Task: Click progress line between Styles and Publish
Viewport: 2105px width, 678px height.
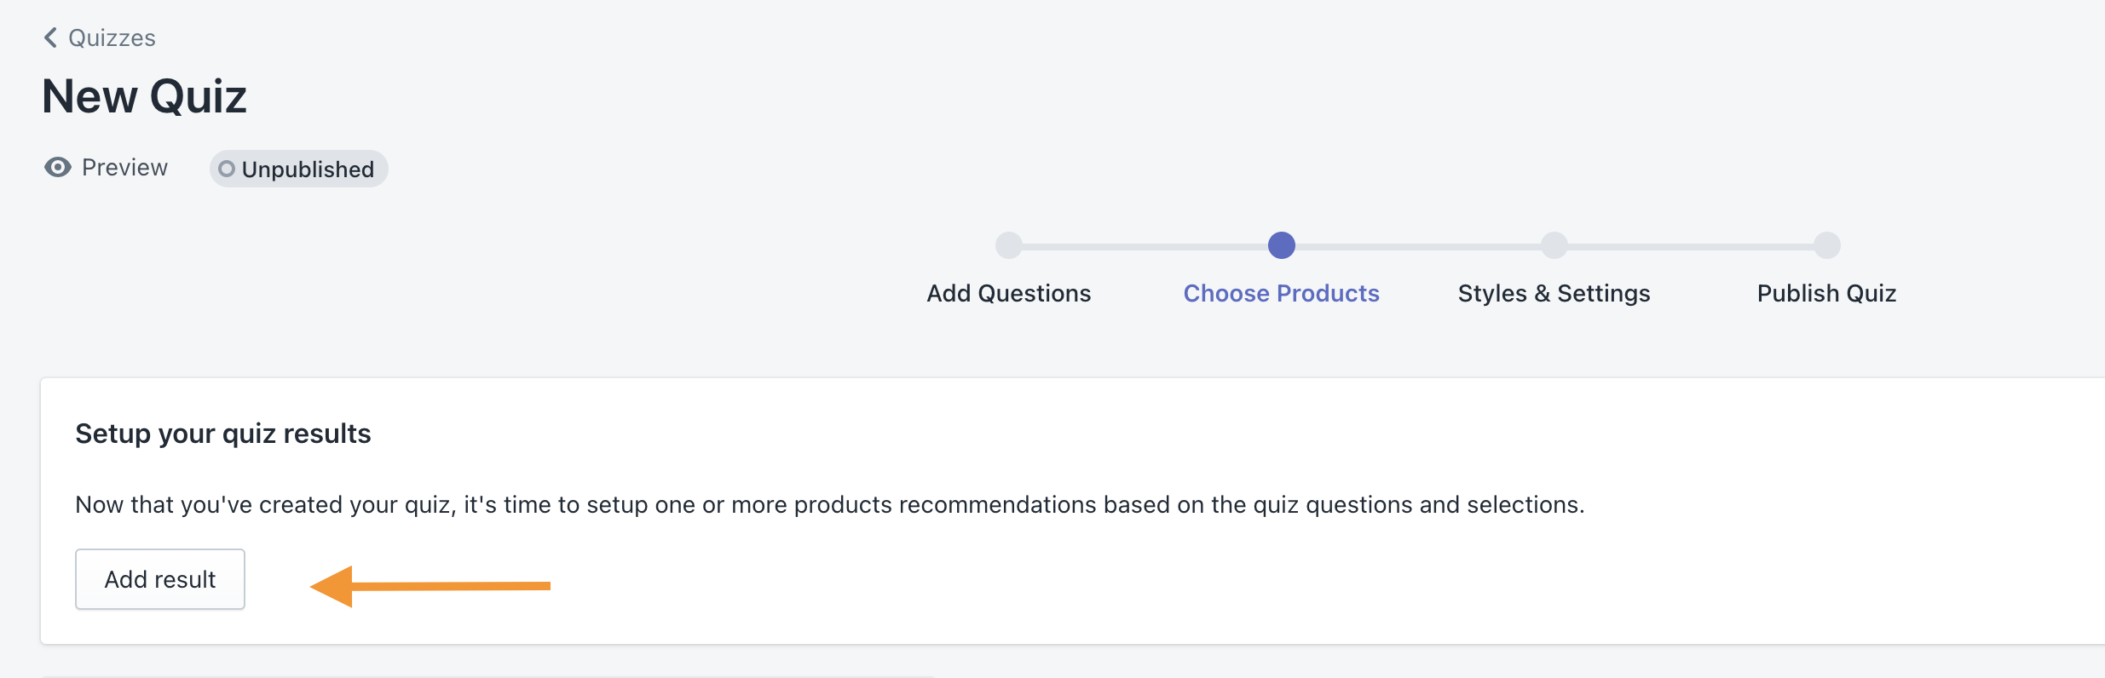Action: pyautogui.click(x=1690, y=246)
